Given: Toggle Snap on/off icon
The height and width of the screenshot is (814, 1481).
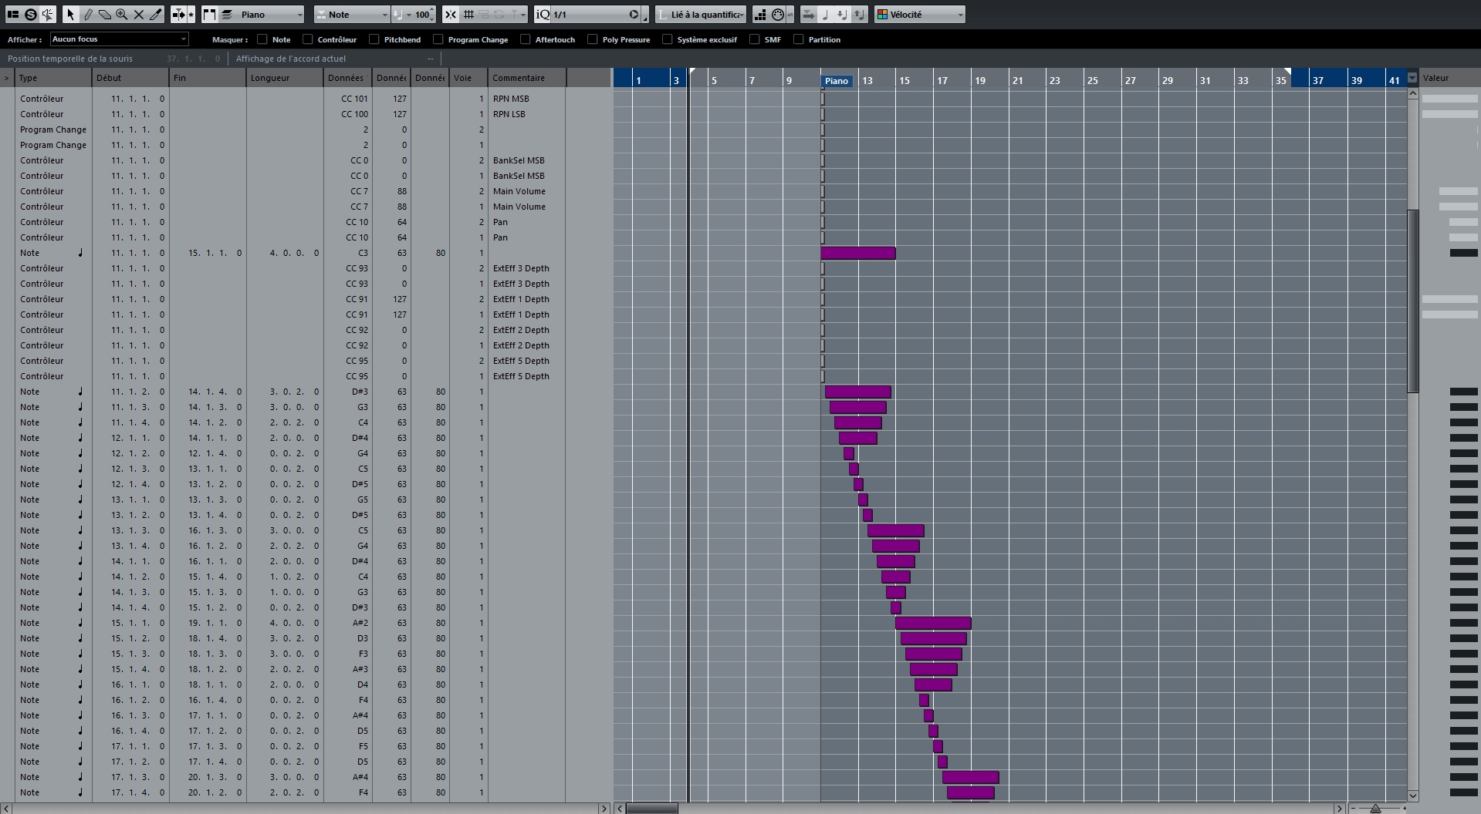Looking at the screenshot, I should [x=451, y=14].
